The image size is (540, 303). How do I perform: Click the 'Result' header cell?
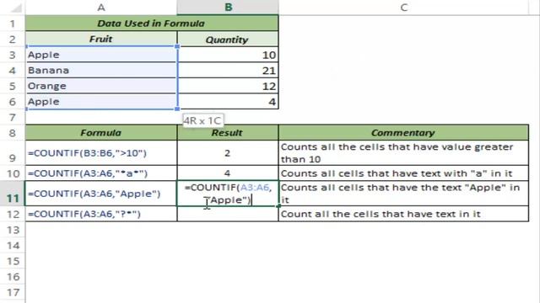[x=228, y=133]
